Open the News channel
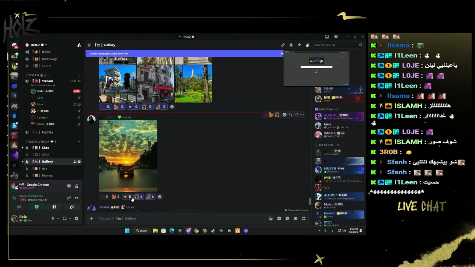The width and height of the screenshot is (475, 267). coord(53,52)
